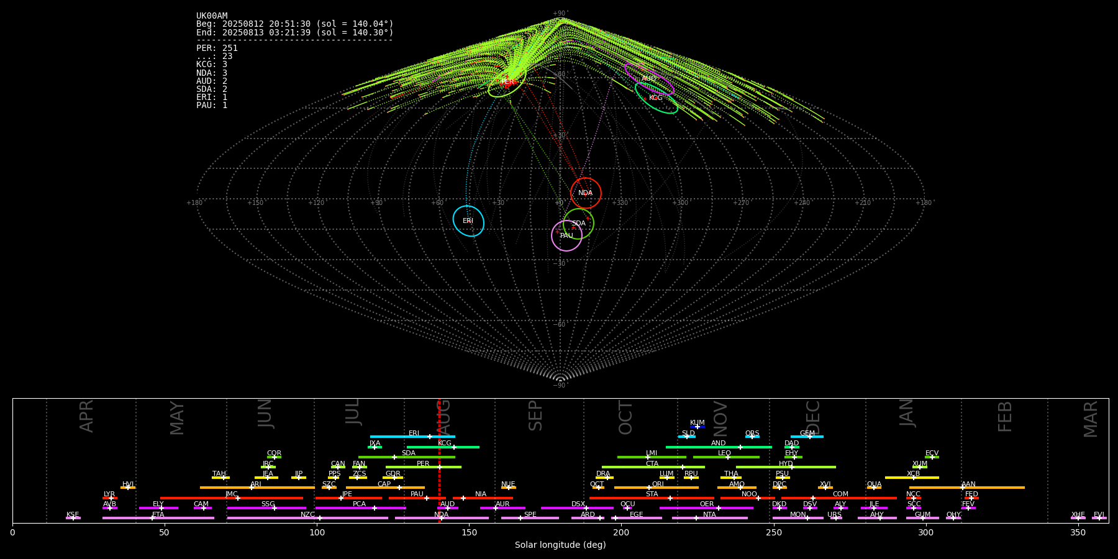Viewport: 1118px width, 559px height.
Task: Click the -60 latitude label on sky map
Action: pos(559,324)
